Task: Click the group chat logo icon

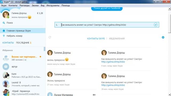Action: click(6, 58)
